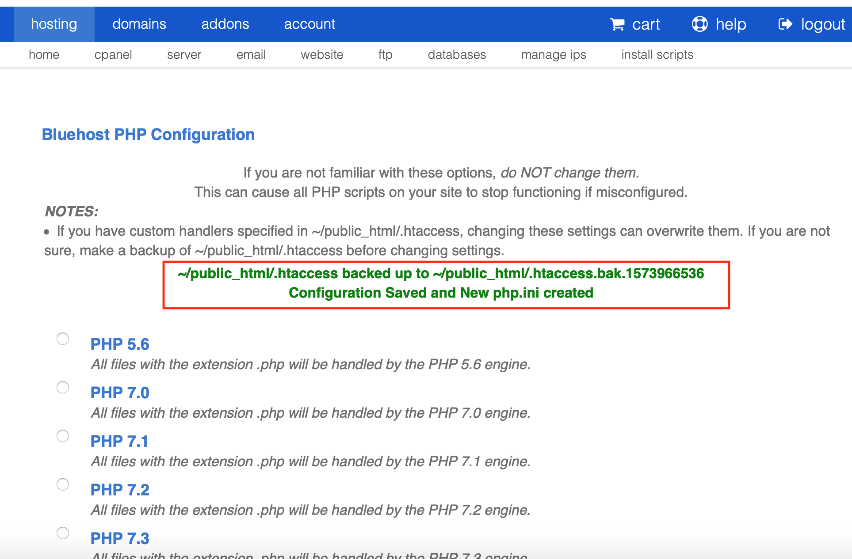Click the logout text link

point(823,24)
